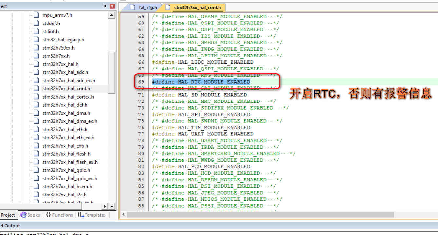Open stm32h750xx.h header
The height and width of the screenshot is (235, 438).
58,48
